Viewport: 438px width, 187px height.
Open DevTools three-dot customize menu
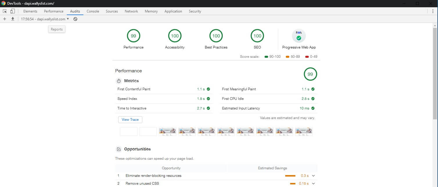point(433,11)
